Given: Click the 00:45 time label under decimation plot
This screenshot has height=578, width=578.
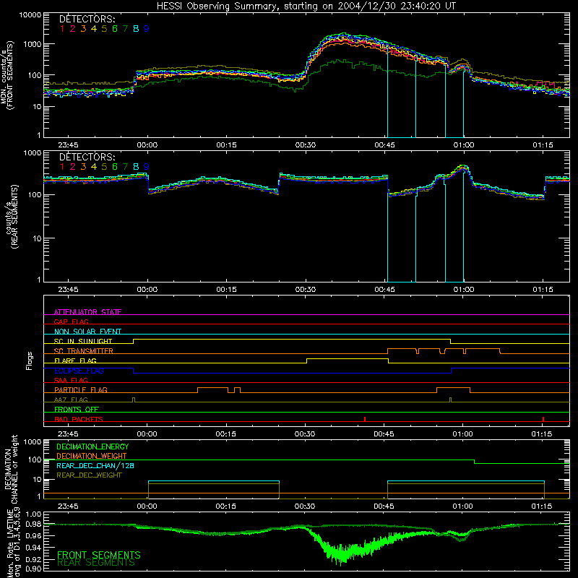Looking at the screenshot, I should pyautogui.click(x=384, y=506).
